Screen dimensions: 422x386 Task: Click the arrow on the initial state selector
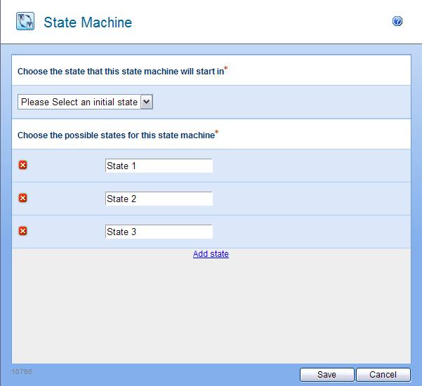(x=146, y=102)
